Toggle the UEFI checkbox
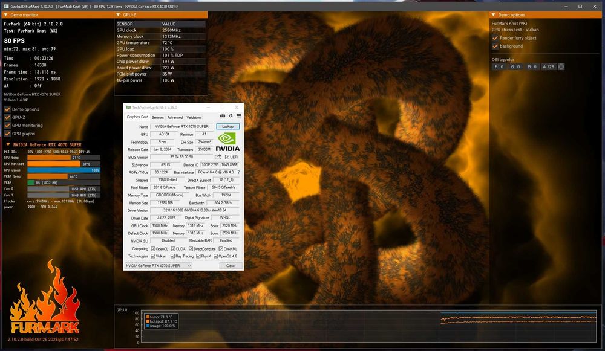605x351 pixels. coord(227,157)
